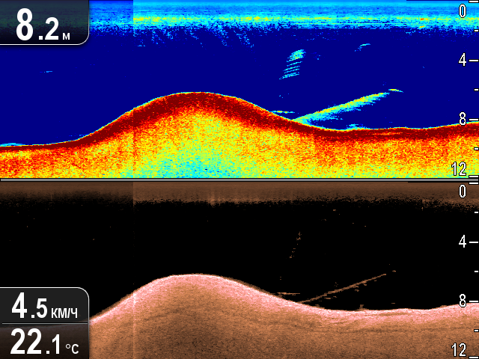Click the hump peak in the DownVision panel
The height and width of the screenshot is (359, 479).
click(x=196, y=277)
